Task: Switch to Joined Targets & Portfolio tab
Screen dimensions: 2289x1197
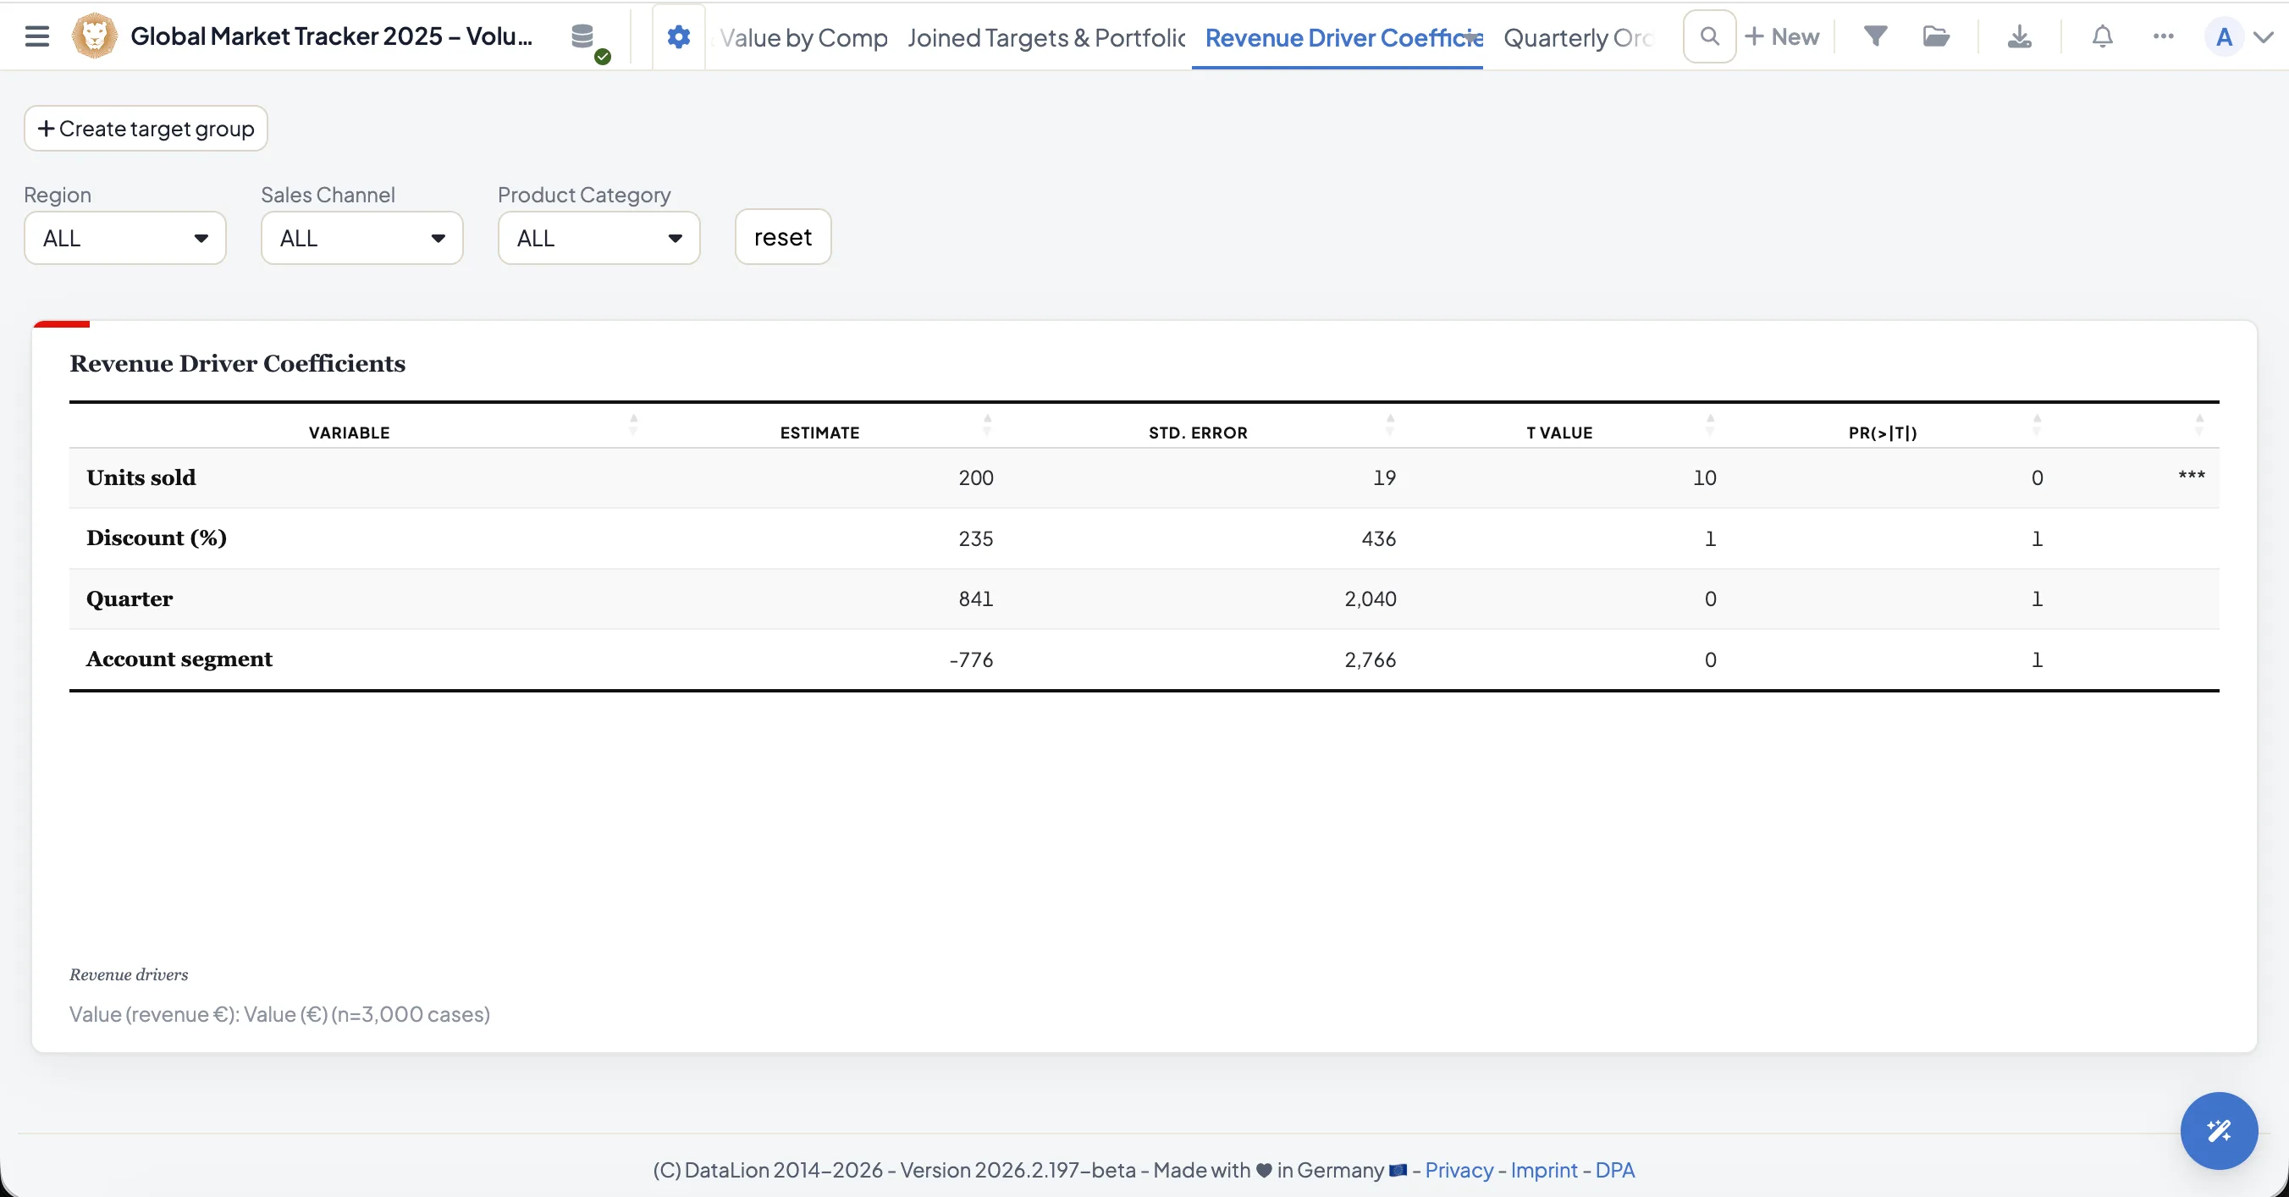Action: [x=1045, y=37]
